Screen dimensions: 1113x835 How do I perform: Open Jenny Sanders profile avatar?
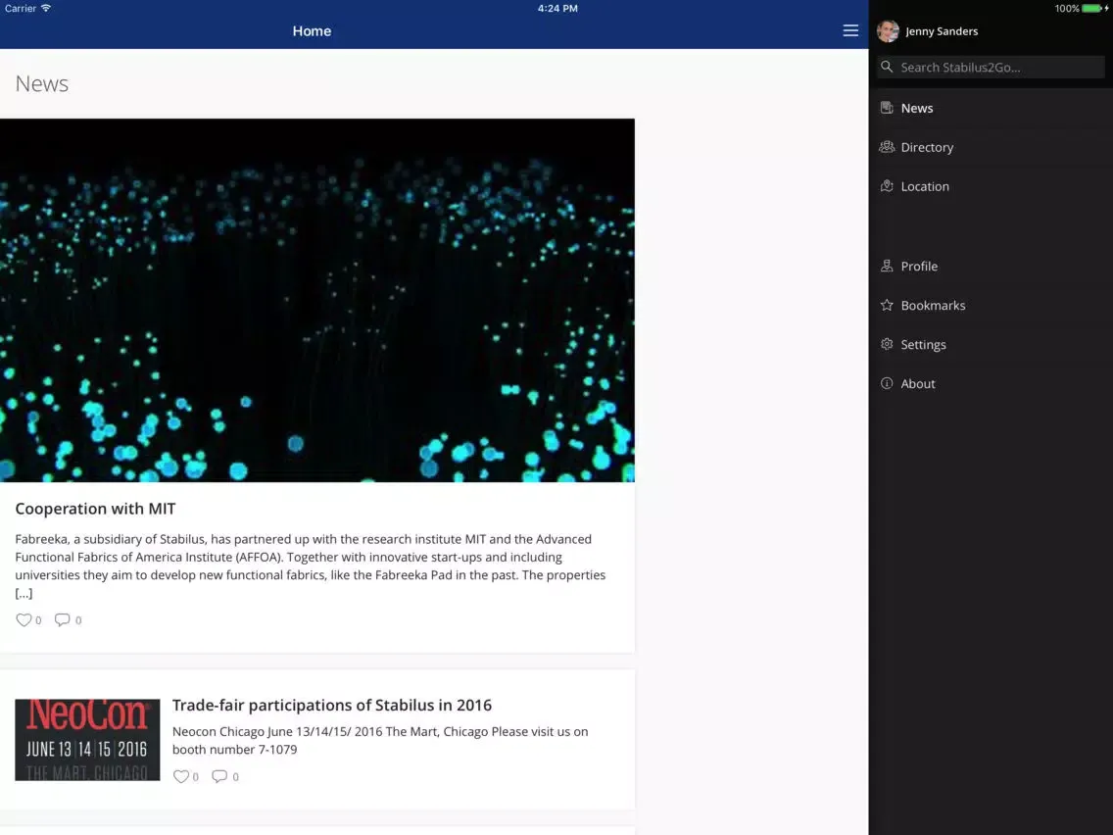(888, 31)
